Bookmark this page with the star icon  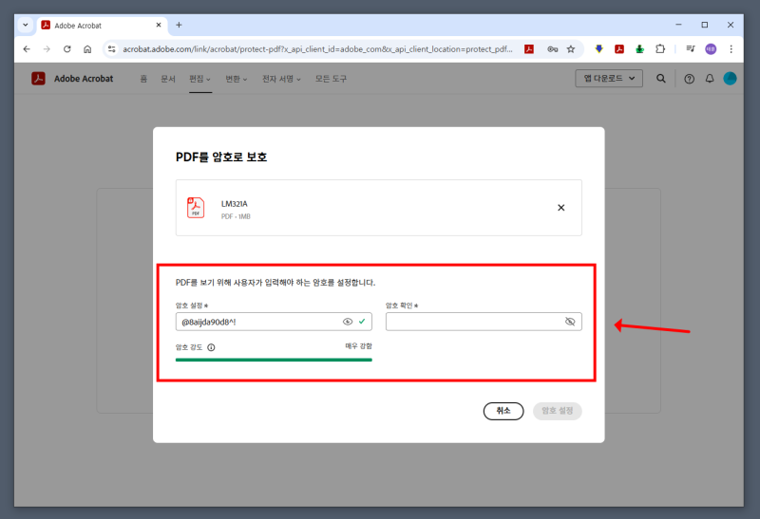point(571,49)
